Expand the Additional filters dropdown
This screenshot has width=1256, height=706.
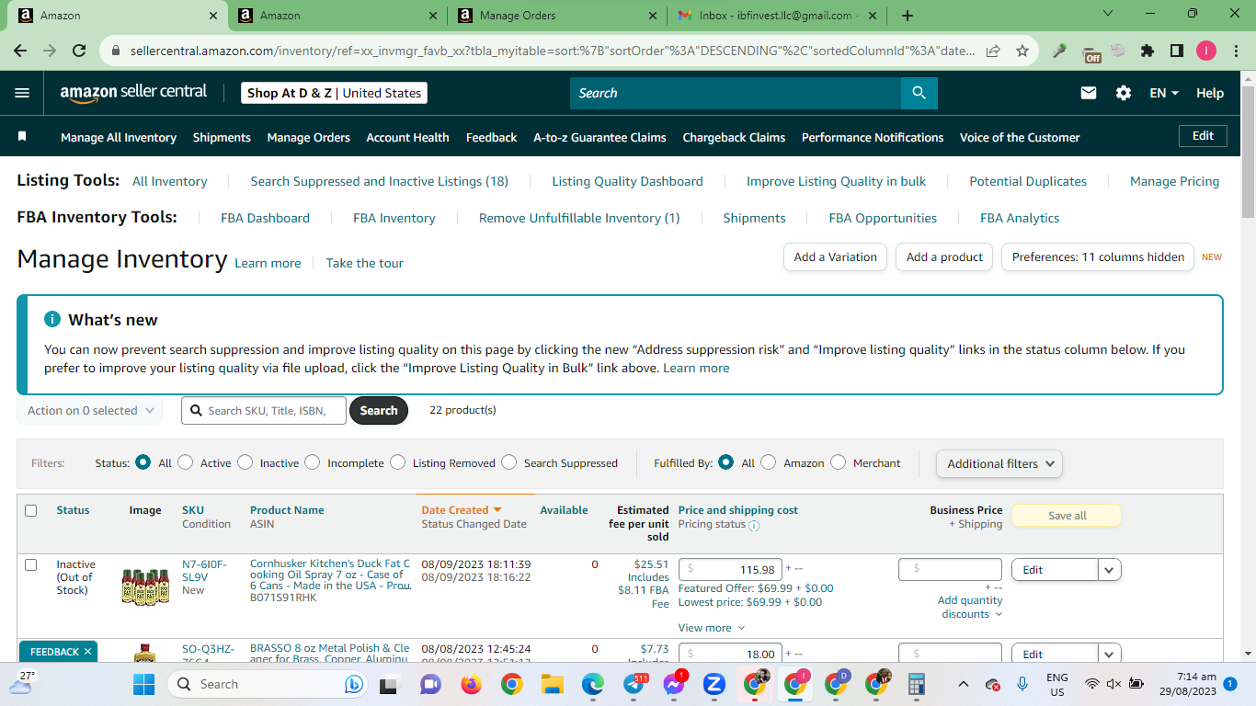[999, 463]
